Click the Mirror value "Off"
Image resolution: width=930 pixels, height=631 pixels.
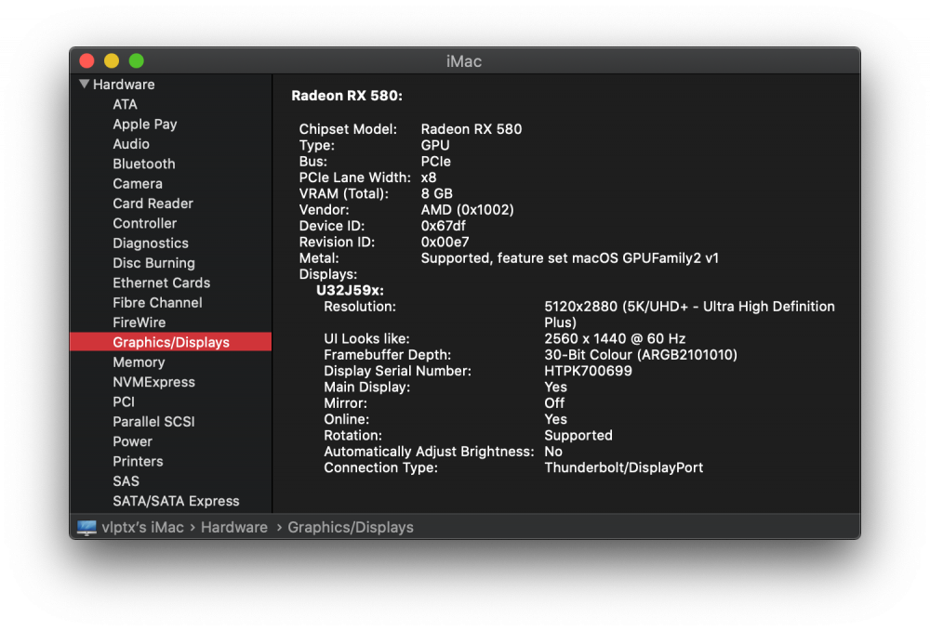pyautogui.click(x=554, y=403)
